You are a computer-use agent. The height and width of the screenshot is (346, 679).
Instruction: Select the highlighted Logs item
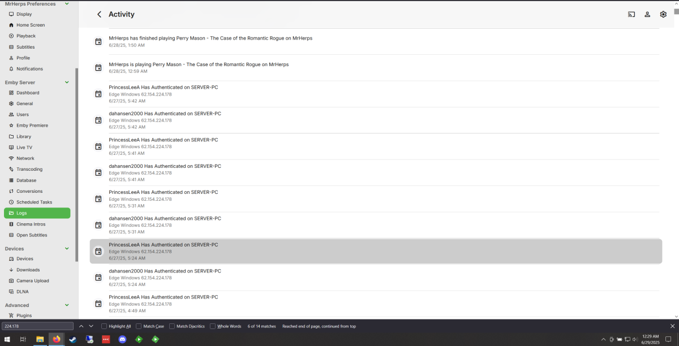coord(37,213)
